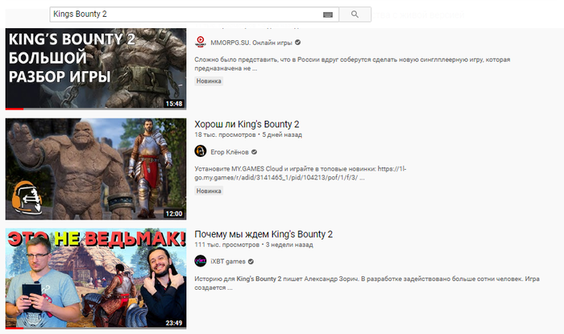The image size is (564, 334).
Task: Click verified badge next to MMORPG.SU
Action: [x=298, y=43]
